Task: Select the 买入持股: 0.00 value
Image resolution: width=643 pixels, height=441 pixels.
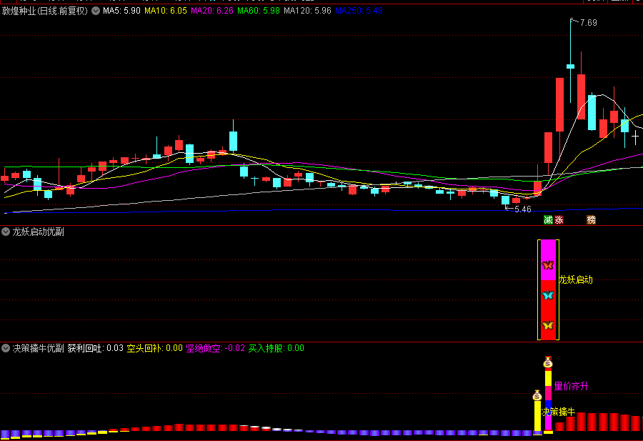Action: click(276, 348)
